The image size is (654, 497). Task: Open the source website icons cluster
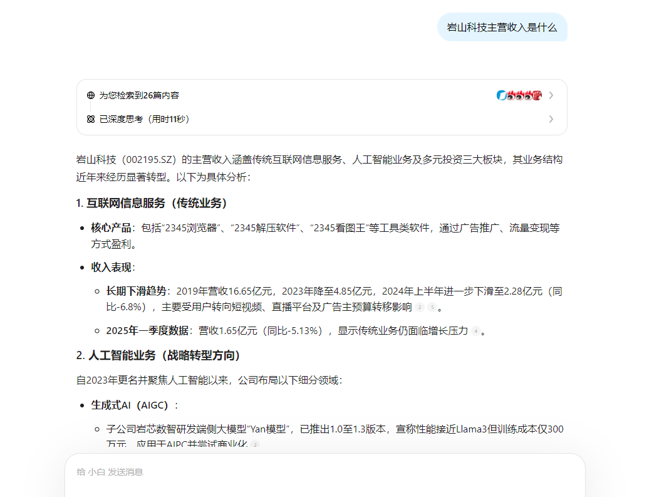click(x=519, y=95)
